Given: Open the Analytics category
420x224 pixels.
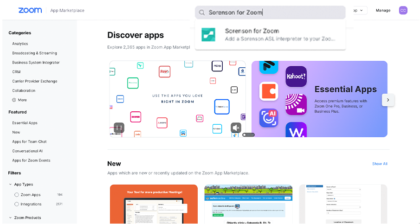Looking at the screenshot, I should coord(20,44).
